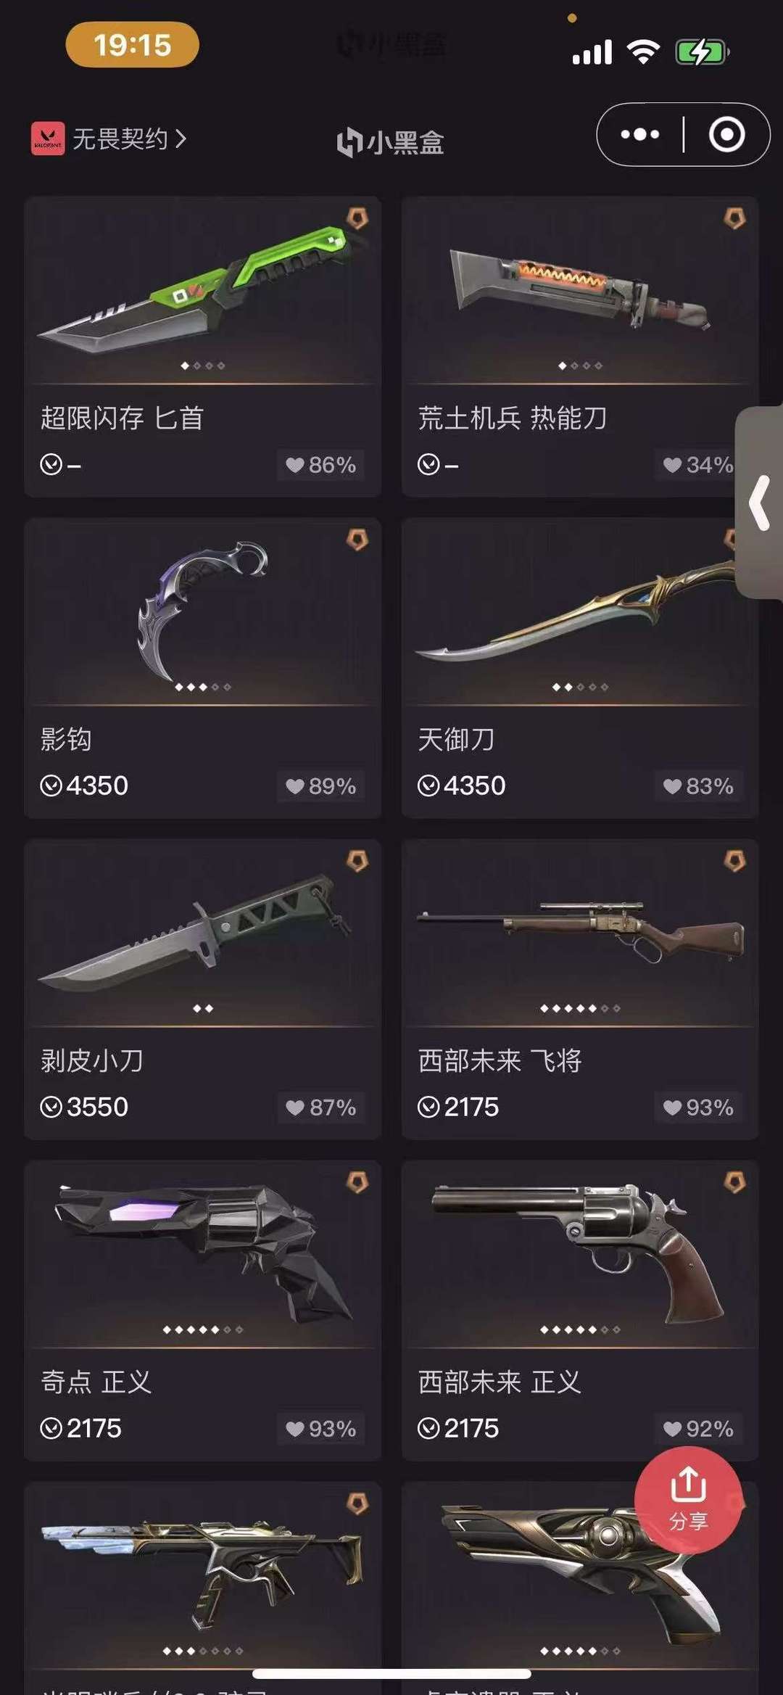Like the 影钩 skin showing 89%

tap(320, 786)
